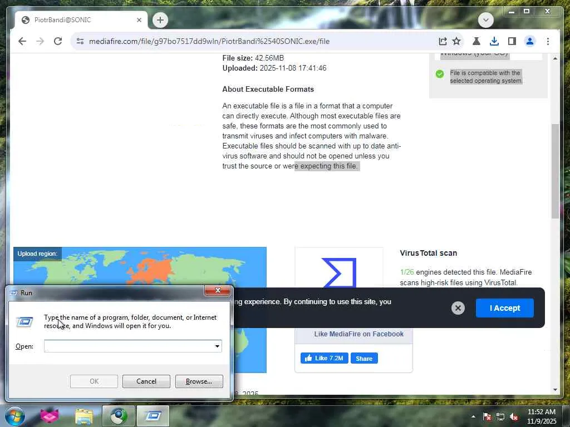
Task: Open the Chrome three-dot menu
Action: [x=548, y=41]
